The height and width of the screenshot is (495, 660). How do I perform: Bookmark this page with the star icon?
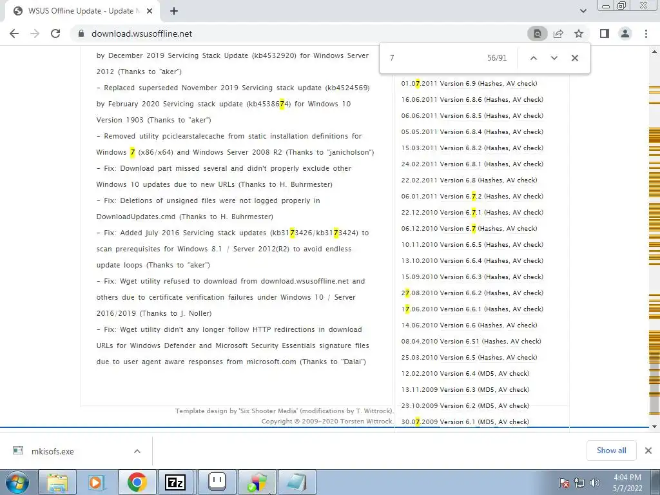pos(579,34)
